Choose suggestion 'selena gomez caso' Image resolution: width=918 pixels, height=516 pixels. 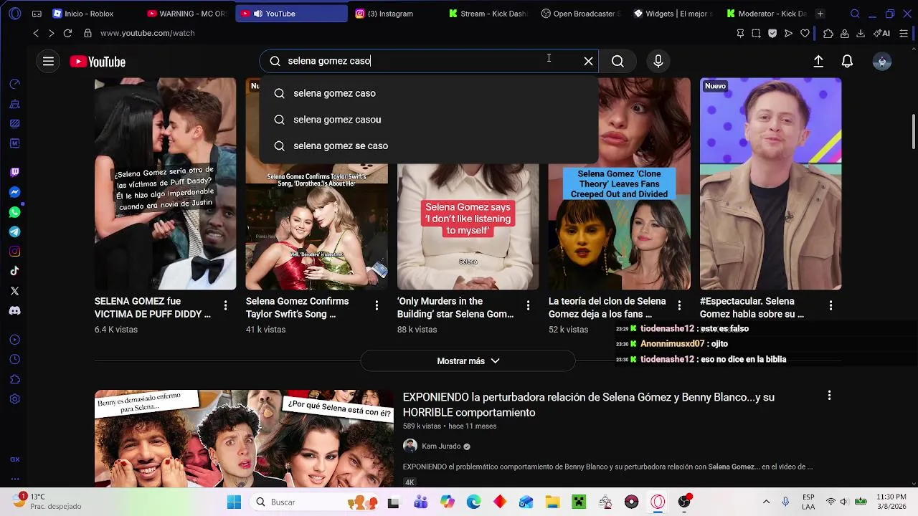pos(429,93)
